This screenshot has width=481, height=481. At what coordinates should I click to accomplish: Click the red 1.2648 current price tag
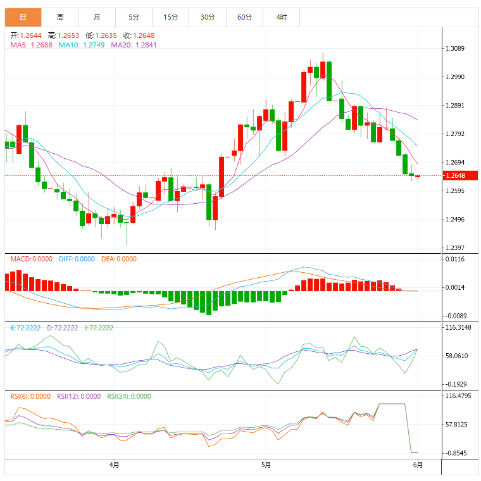(460, 175)
